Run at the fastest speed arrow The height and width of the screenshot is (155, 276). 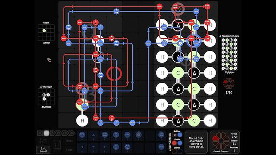click(72, 133)
